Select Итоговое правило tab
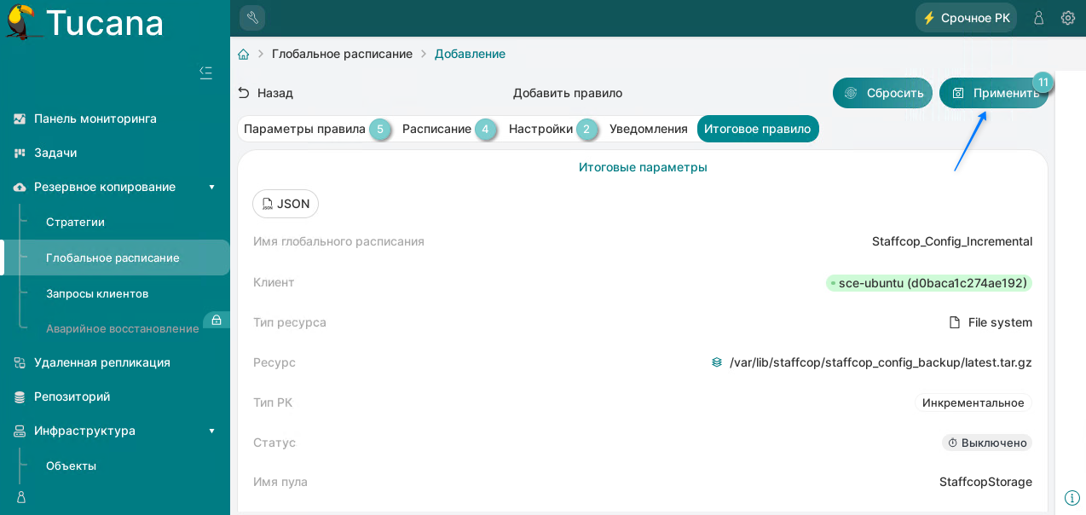The height and width of the screenshot is (515, 1086). click(758, 129)
